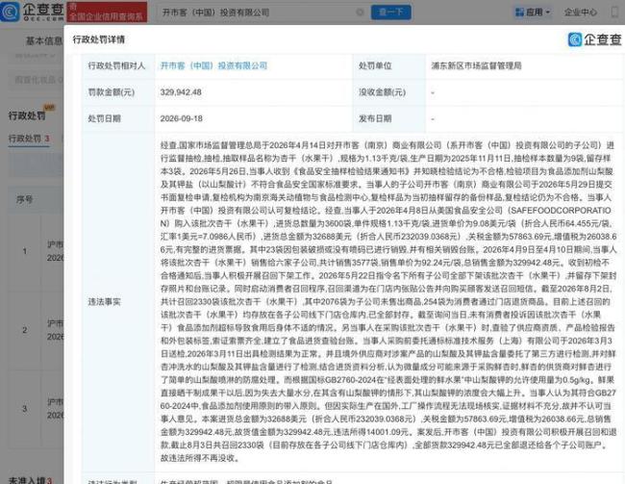
Task: Select the 行政处罚 3 tab
Action: (29, 139)
